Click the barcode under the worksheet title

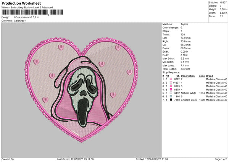click(x=32, y=12)
